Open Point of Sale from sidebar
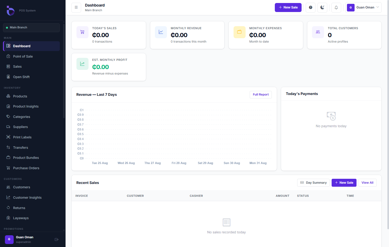This screenshot has width=389, height=247. point(31,56)
